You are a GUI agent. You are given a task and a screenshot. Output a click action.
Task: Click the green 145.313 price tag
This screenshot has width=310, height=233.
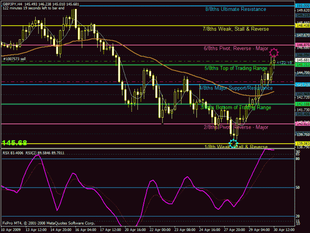click(303, 65)
